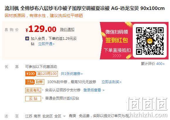This screenshot has height=120, width=170.
Task: Click the 云钻 orange tag in 刮券 row
Action: pyautogui.click(x=30, y=82)
